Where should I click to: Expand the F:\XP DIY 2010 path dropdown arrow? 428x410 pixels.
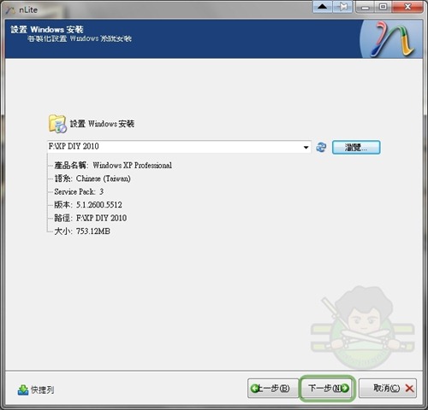coord(306,147)
